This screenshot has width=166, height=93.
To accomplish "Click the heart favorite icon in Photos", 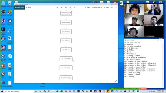I will tap(66, 7).
